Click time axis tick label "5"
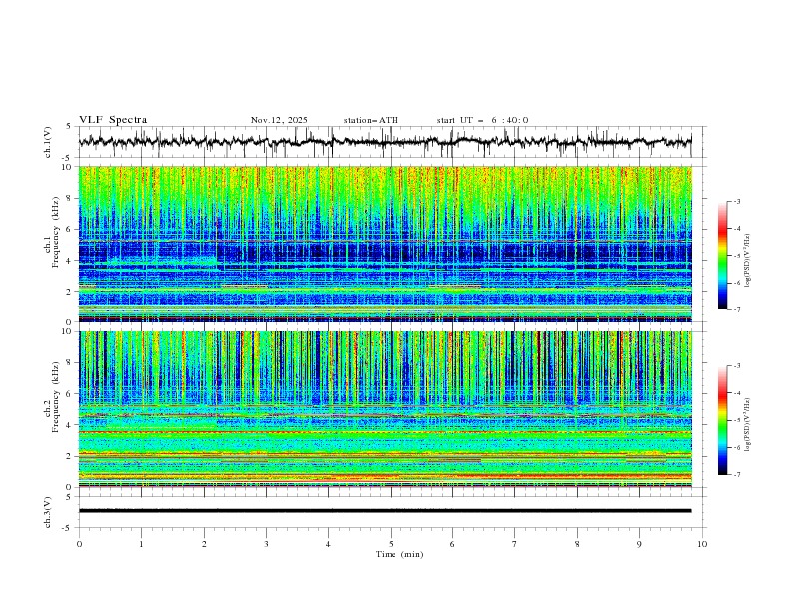Image resolution: width=791 pixels, height=611 pixels. point(391,544)
